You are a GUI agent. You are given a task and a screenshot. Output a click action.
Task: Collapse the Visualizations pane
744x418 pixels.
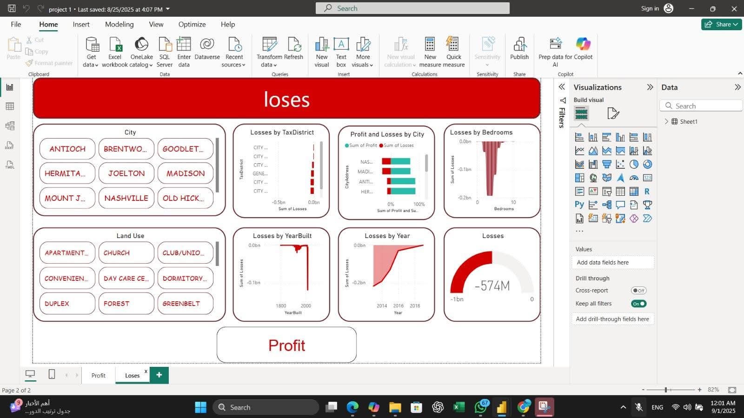650,87
